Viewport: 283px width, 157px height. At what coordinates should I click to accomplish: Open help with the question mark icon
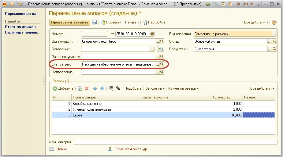click(274, 22)
